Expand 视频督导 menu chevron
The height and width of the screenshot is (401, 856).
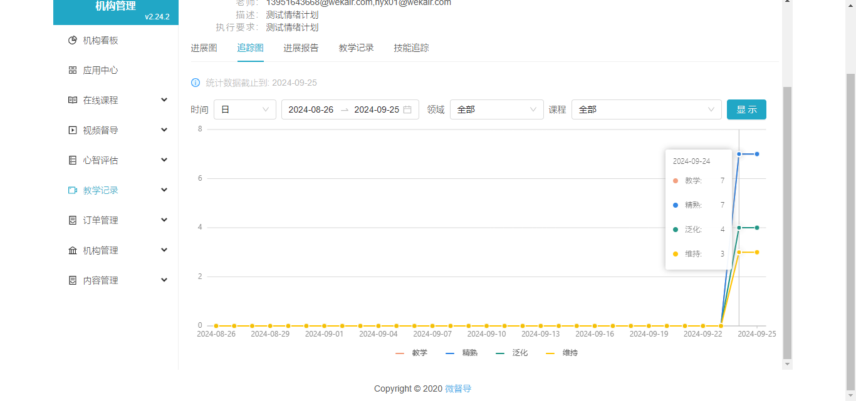(164, 130)
